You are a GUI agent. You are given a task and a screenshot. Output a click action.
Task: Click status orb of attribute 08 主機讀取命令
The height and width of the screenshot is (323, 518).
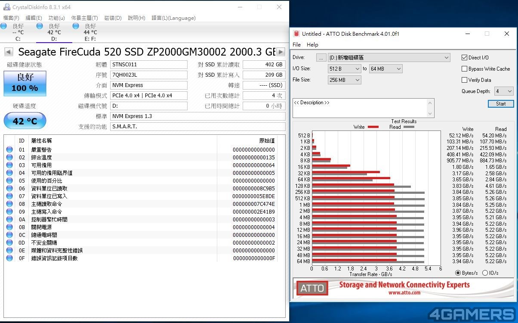tap(9, 204)
